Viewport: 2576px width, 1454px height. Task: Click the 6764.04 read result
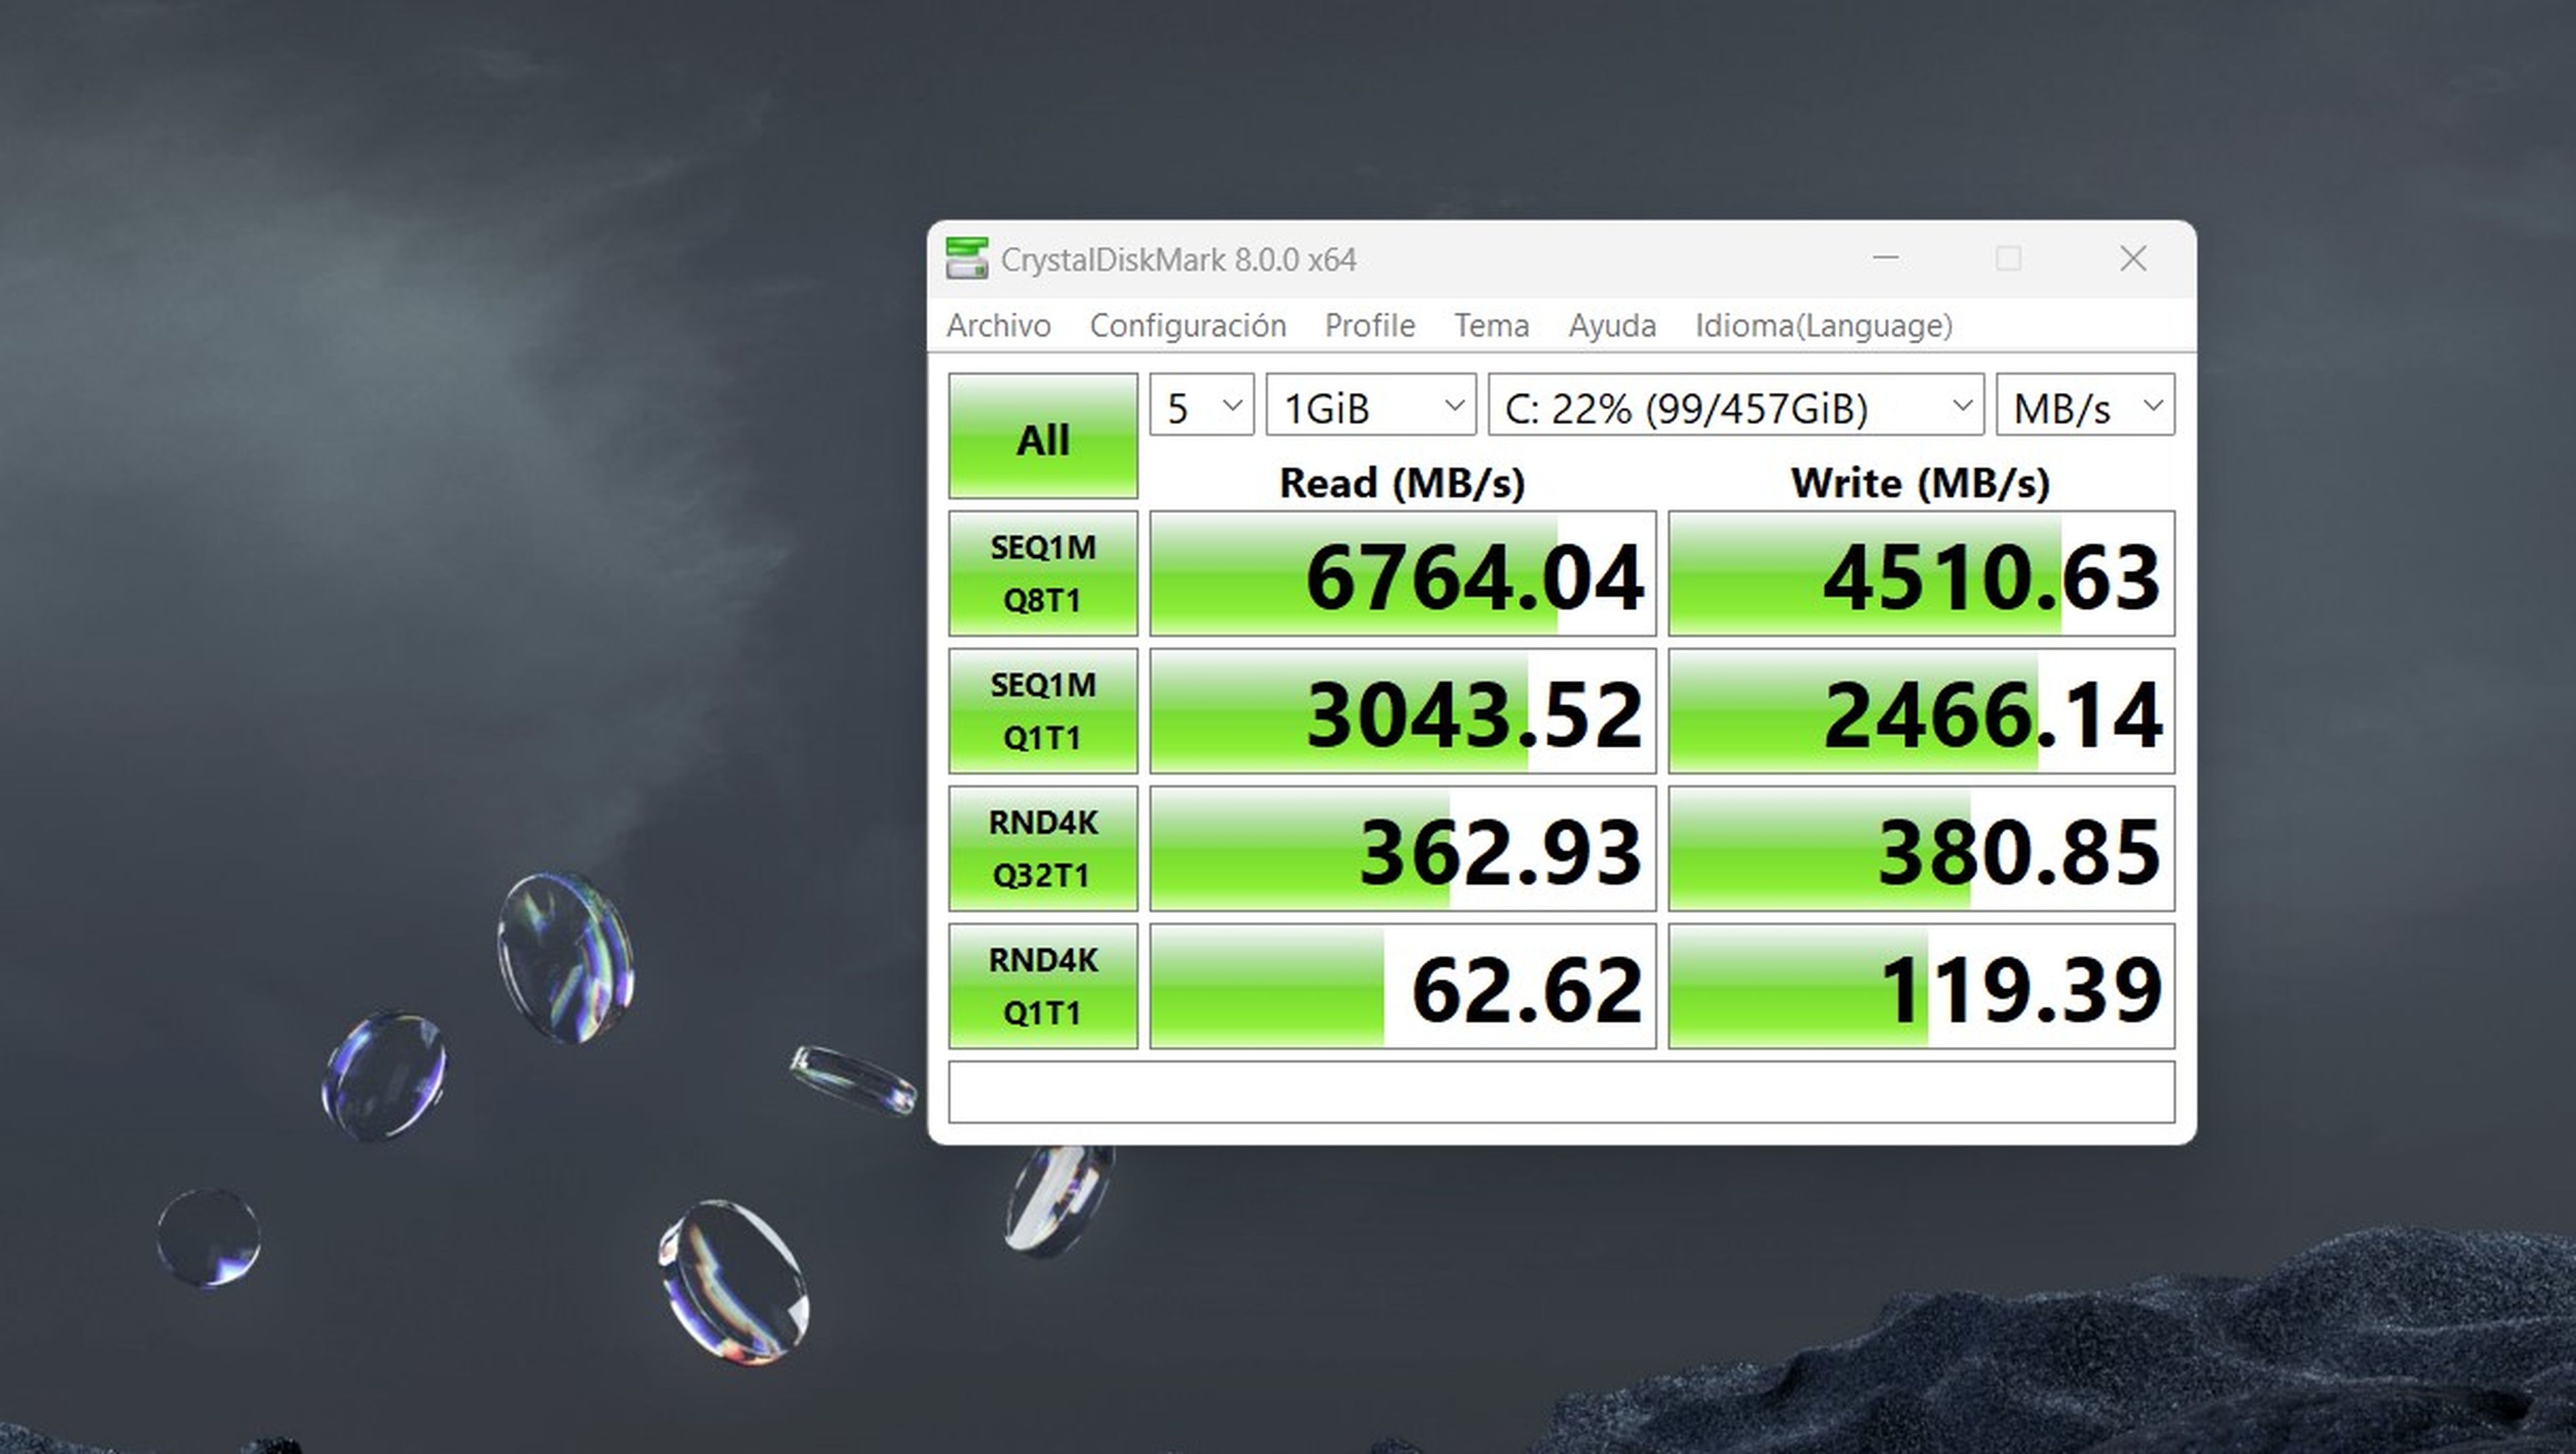coord(1402,573)
